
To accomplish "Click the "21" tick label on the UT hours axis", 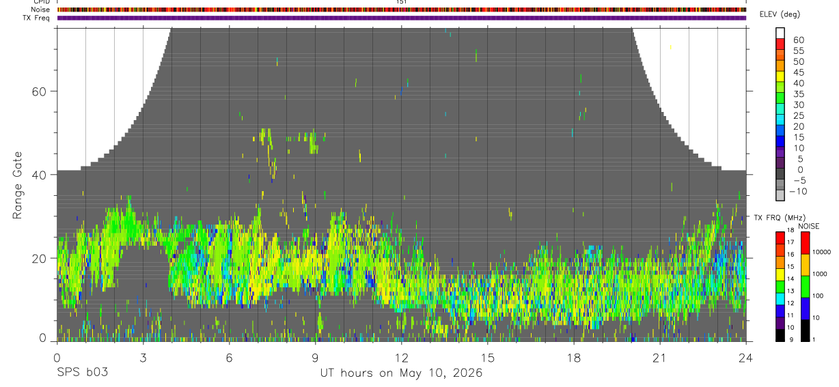I will coord(660,357).
